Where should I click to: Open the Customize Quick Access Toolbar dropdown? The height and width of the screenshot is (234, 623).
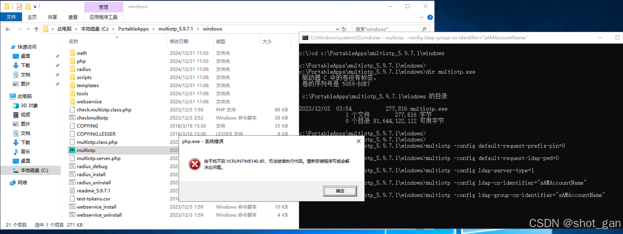click(x=36, y=7)
